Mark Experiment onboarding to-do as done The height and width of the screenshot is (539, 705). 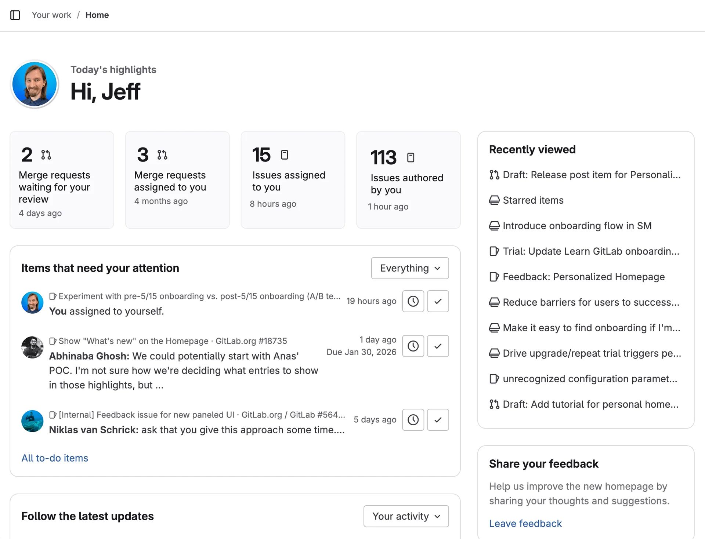[x=438, y=301]
